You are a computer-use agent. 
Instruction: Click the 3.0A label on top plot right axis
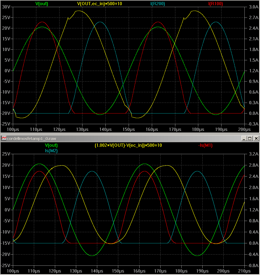pyautogui.click(x=254, y=7)
